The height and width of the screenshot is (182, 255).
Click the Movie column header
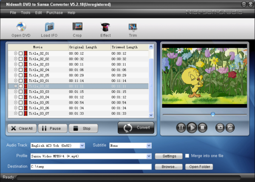[38, 47]
